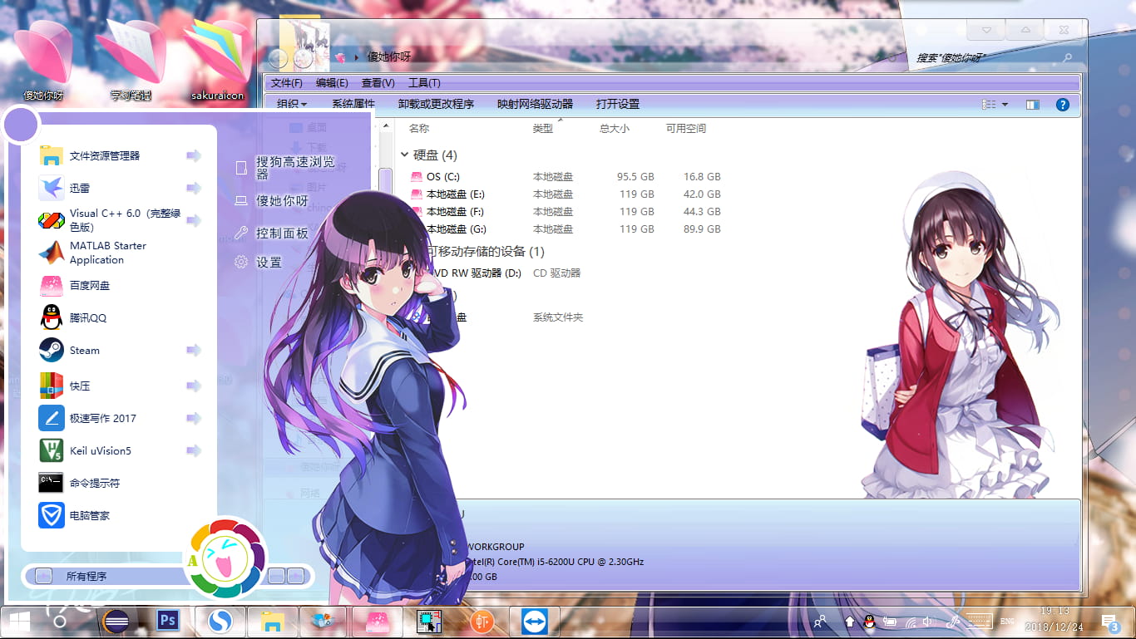The height and width of the screenshot is (639, 1136).
Task: Click the blue Help question mark icon
Action: (1063, 103)
